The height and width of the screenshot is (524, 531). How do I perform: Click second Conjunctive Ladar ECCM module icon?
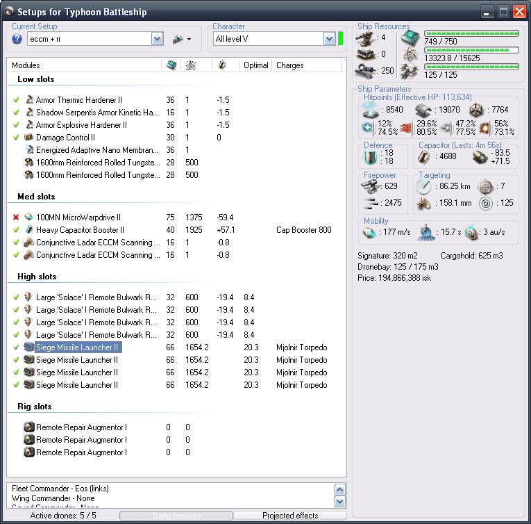(29, 255)
